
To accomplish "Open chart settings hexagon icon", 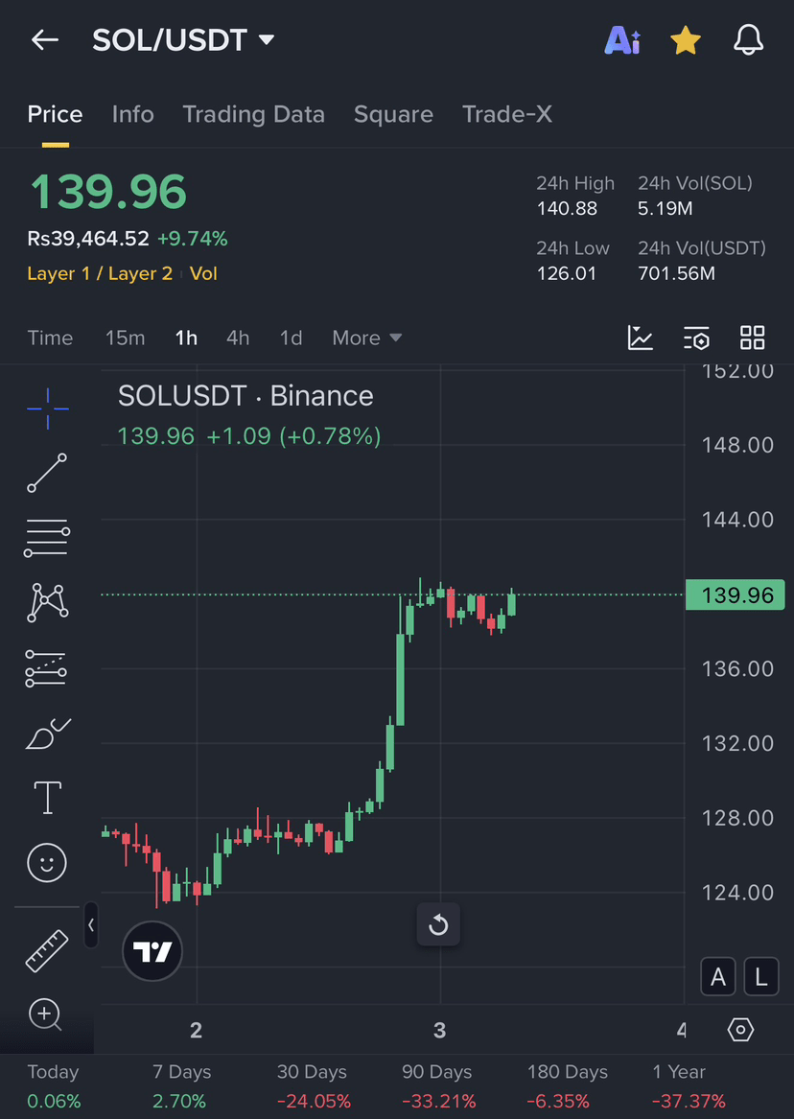I will [740, 1030].
